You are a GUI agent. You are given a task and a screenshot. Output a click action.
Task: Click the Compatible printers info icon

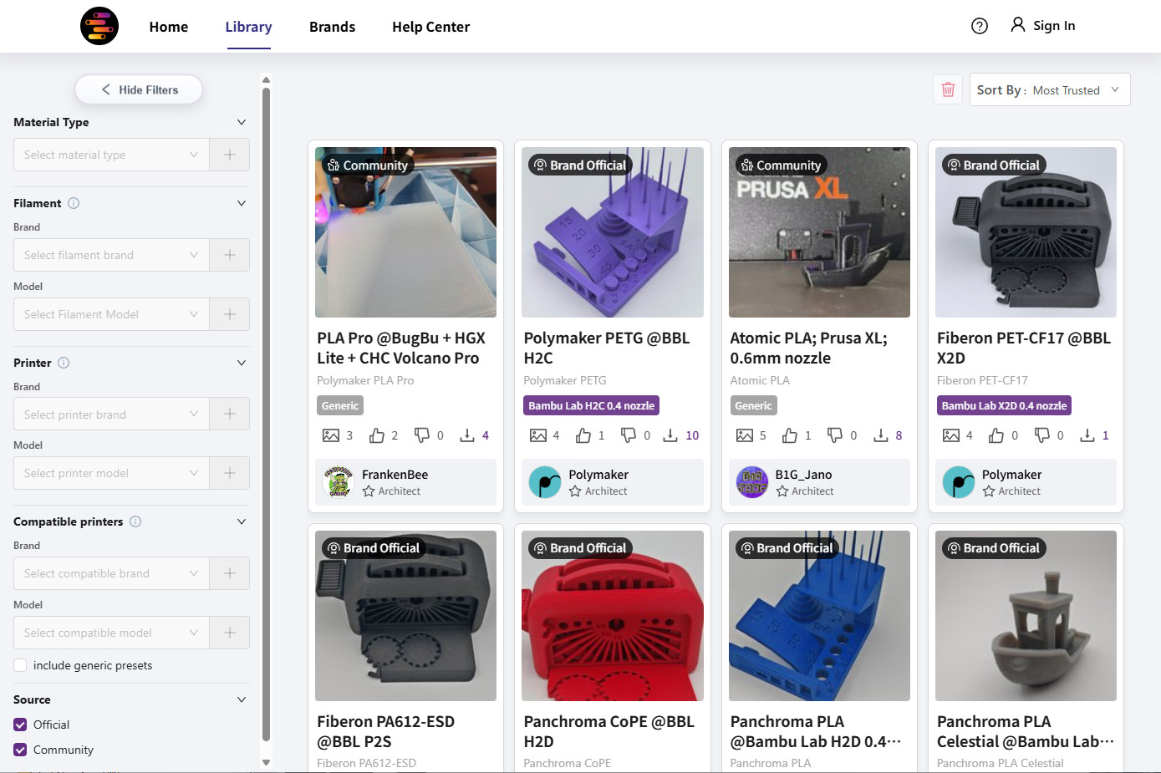135,521
